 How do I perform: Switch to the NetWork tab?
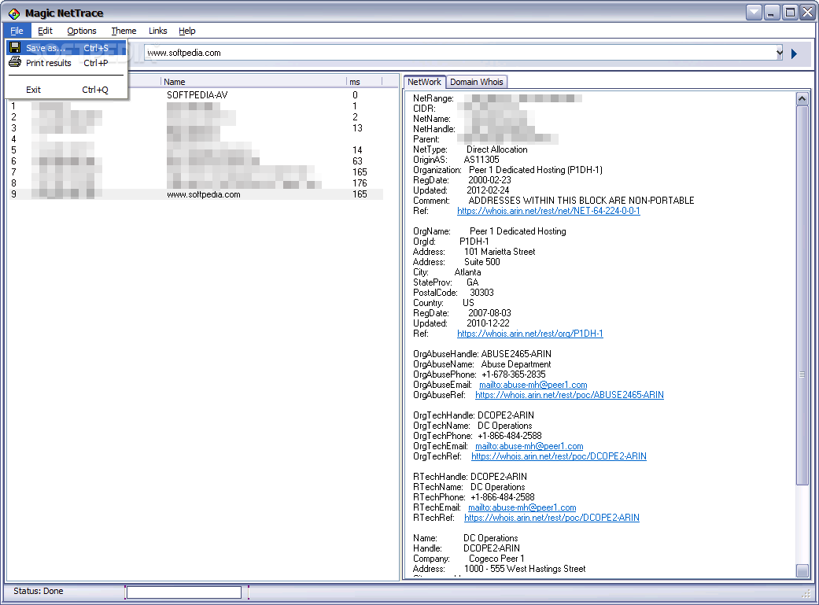tap(424, 82)
